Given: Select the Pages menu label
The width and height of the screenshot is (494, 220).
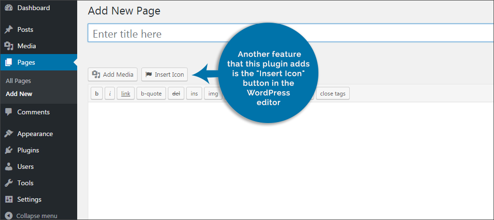Looking at the screenshot, I should pos(26,62).
